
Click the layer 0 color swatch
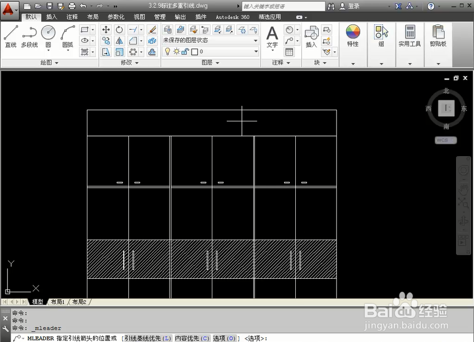(x=194, y=52)
